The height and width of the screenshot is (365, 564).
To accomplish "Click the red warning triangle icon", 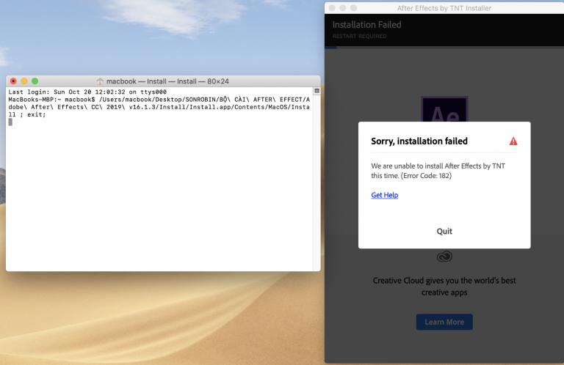I will click(513, 141).
